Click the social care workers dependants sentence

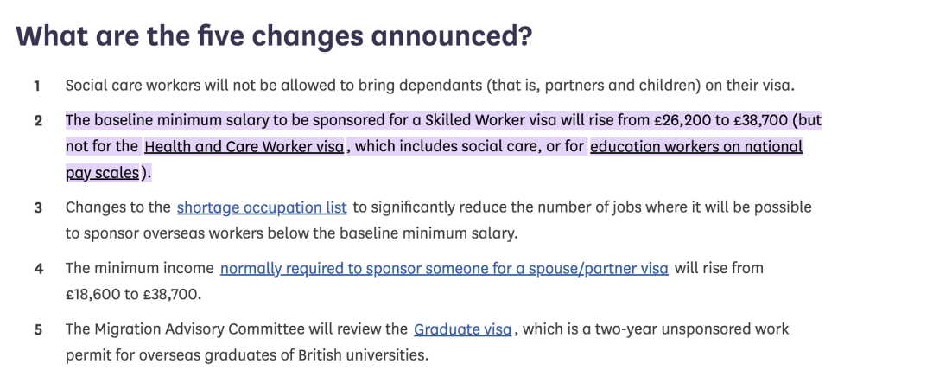tap(430, 86)
